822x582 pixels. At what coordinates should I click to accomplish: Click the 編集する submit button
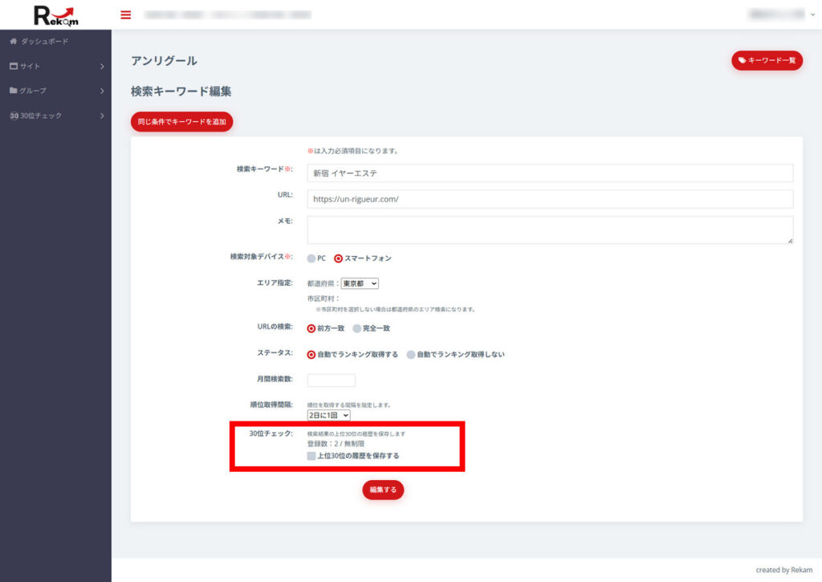click(x=383, y=490)
